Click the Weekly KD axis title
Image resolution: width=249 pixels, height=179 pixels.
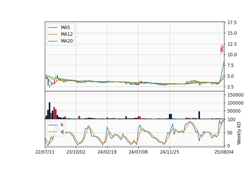[x=239, y=133]
